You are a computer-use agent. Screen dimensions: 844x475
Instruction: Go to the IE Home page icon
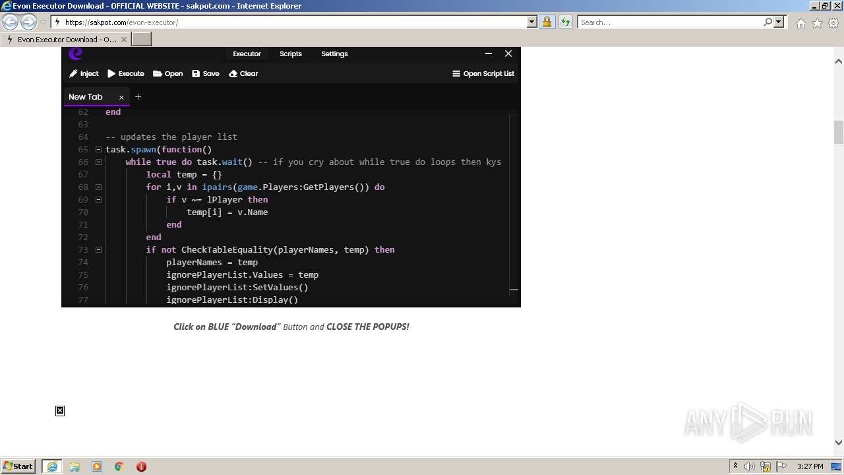(x=800, y=23)
